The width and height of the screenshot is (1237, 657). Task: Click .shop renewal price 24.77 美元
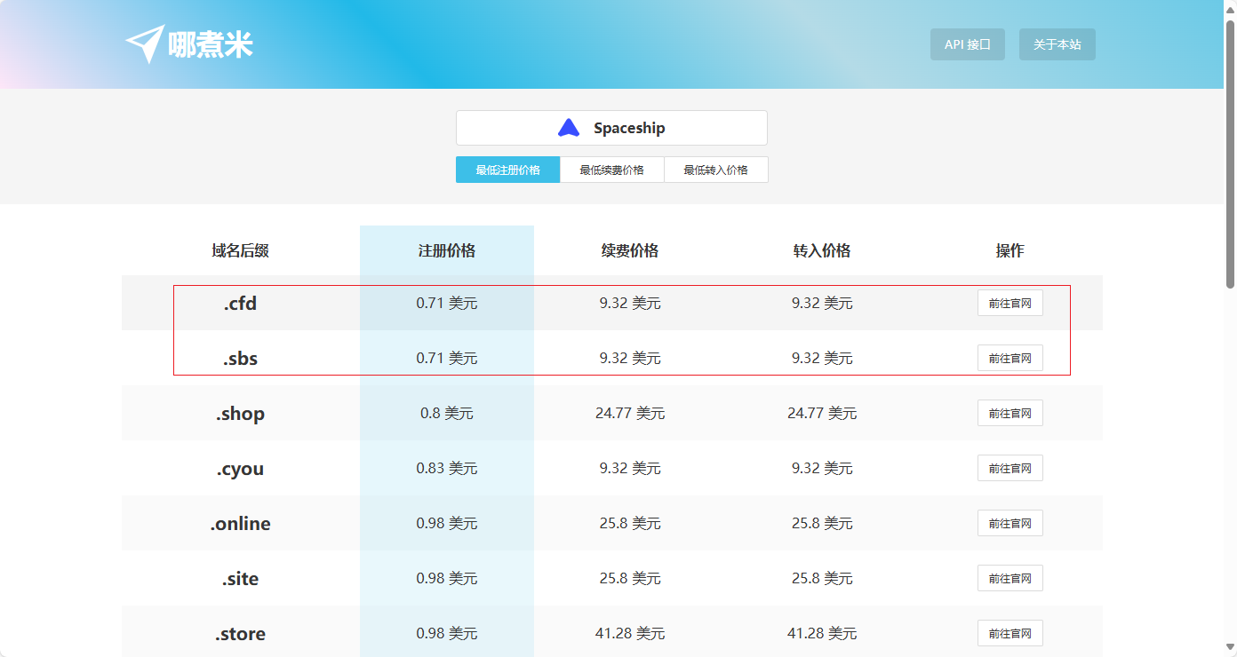point(630,413)
